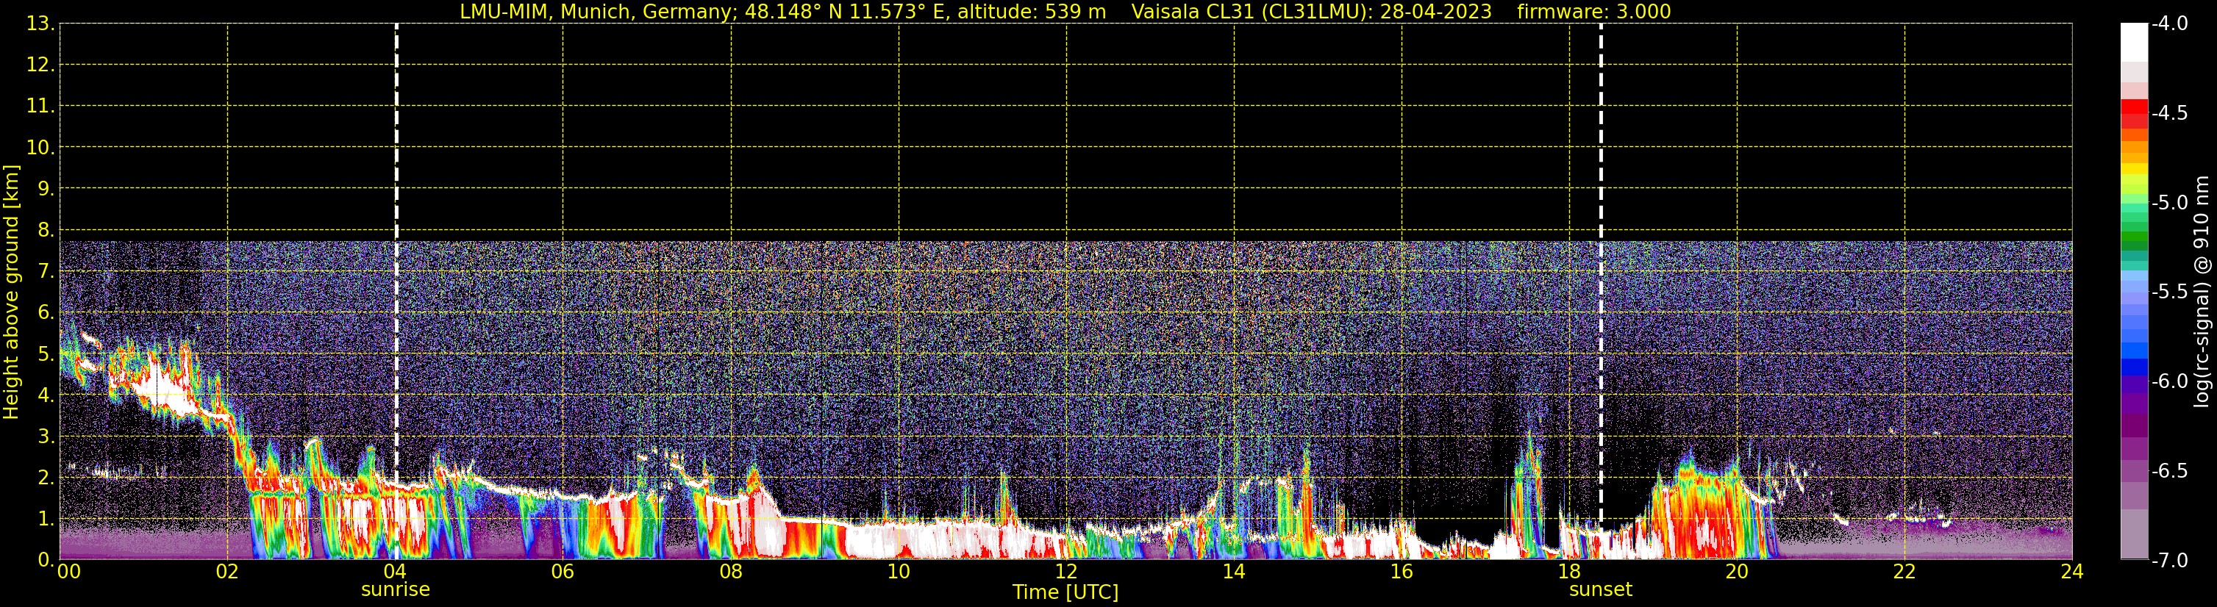This screenshot has height=607, width=2217.
Task: Click the time axis tick label '18'
Action: [x=1570, y=572]
